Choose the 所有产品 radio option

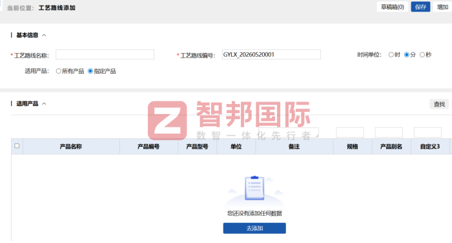pyautogui.click(x=59, y=71)
